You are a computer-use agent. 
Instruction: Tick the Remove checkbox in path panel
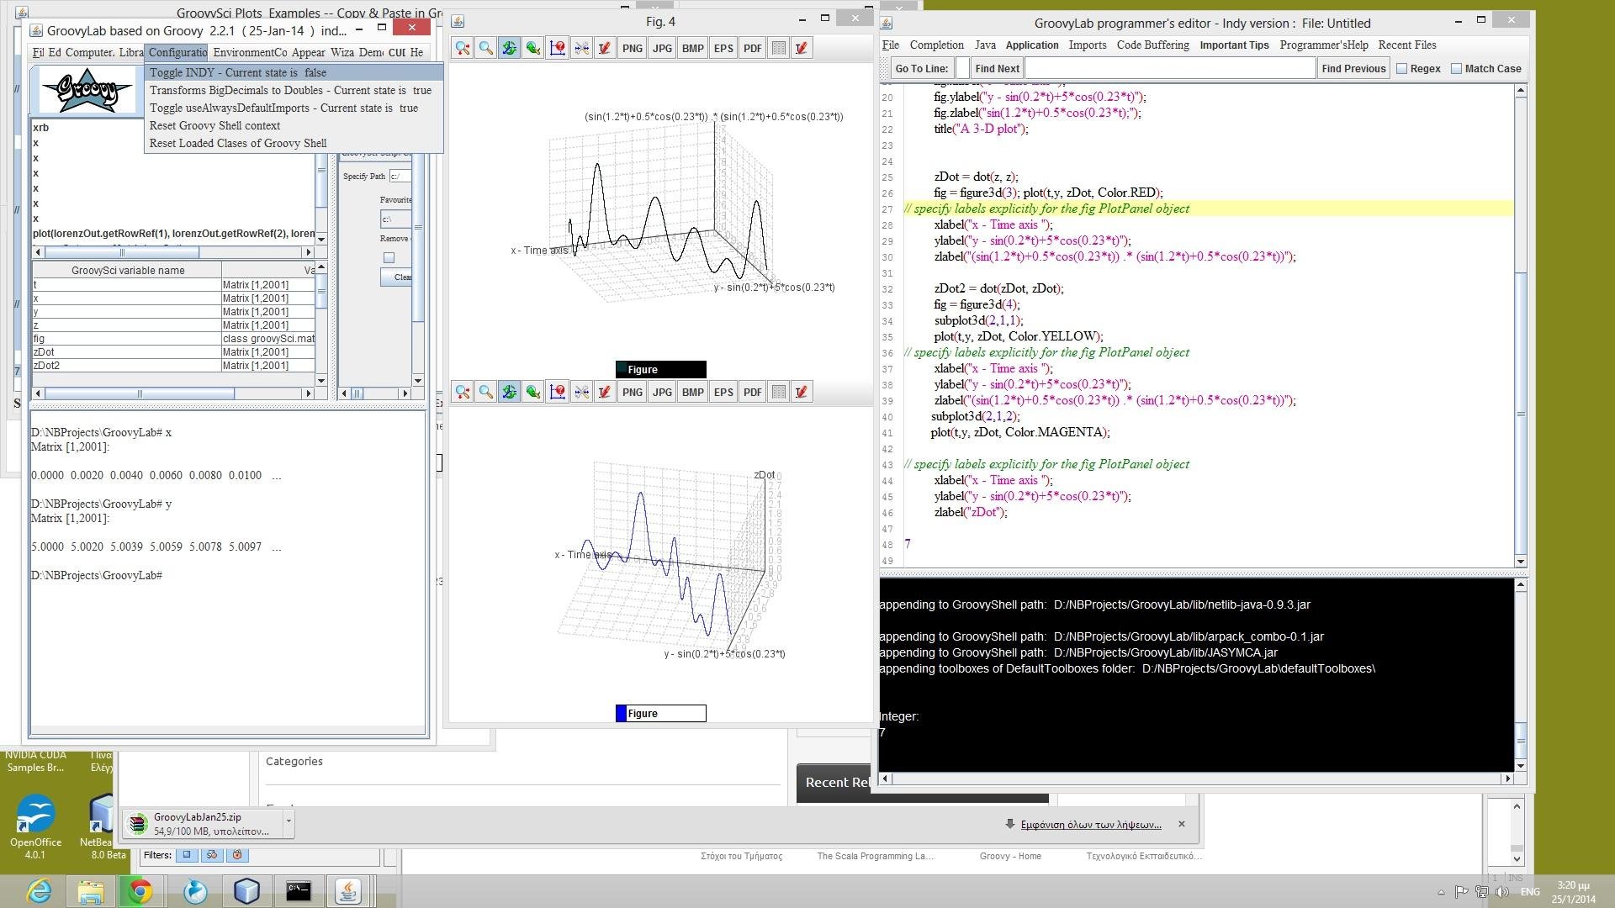pyautogui.click(x=389, y=258)
